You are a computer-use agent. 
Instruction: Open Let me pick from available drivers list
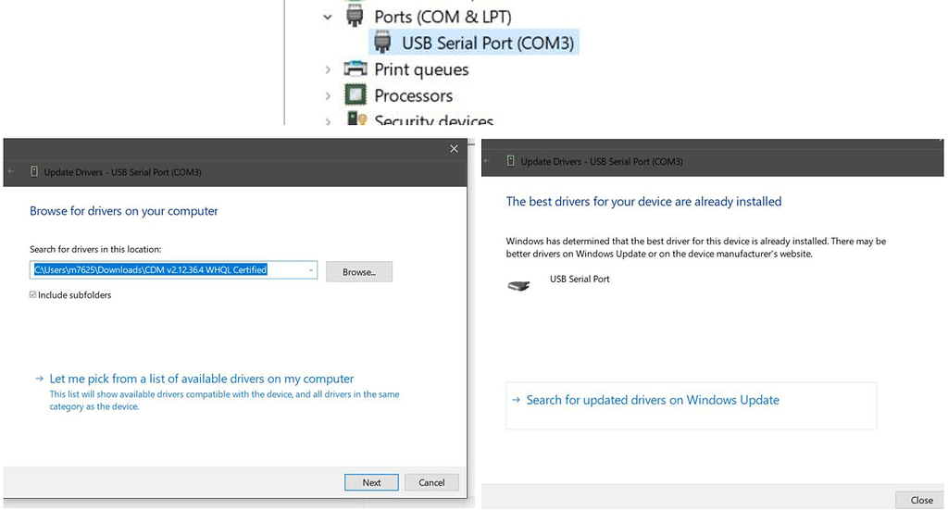coord(201,379)
